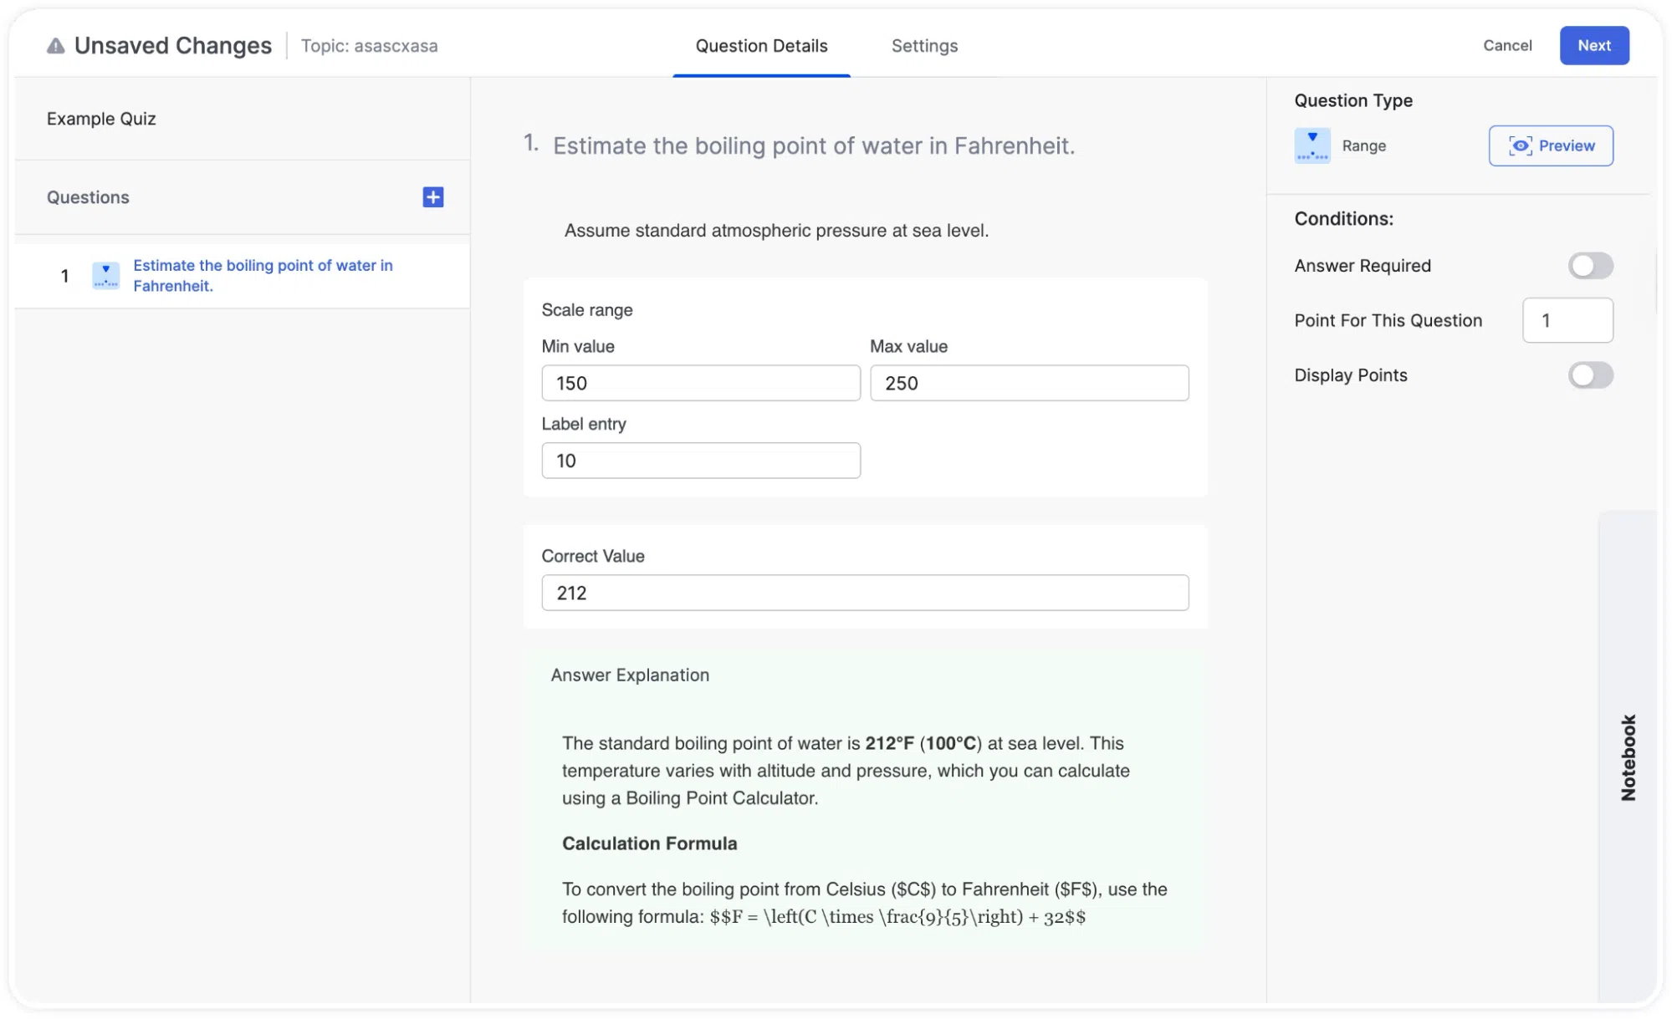Click the answer explanation text area
1672x1019 pixels.
865,829
